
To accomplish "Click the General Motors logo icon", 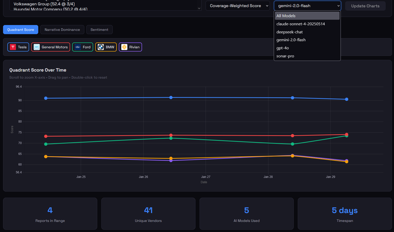I will tap(37, 47).
